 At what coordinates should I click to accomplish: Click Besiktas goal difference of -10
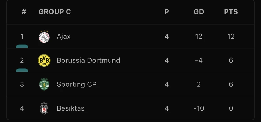[199, 108]
